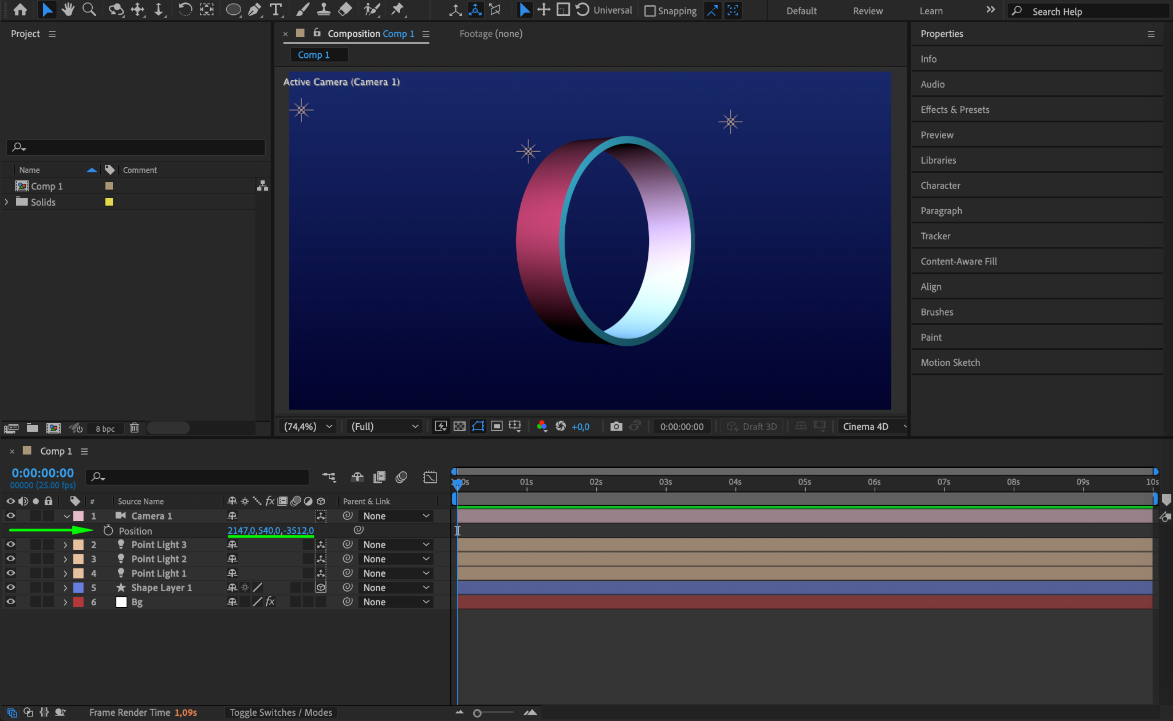Image resolution: width=1173 pixels, height=721 pixels.
Task: Select the Pen tool
Action: coord(254,10)
